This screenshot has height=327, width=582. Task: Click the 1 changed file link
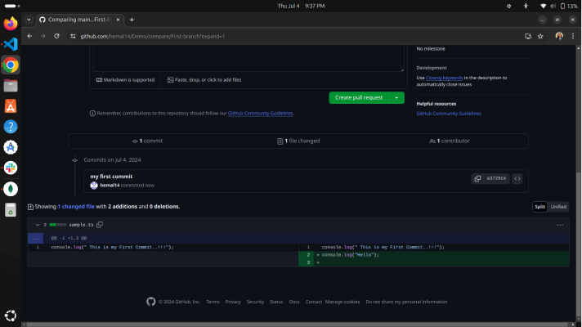(76, 207)
